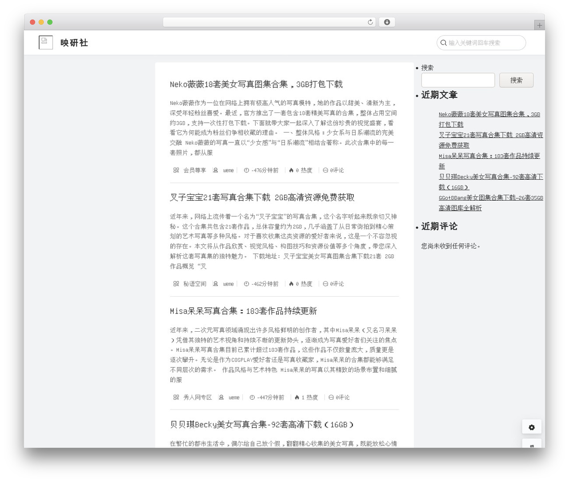Focus the header keyword search field
This screenshot has width=569, height=482.
pyautogui.click(x=481, y=43)
